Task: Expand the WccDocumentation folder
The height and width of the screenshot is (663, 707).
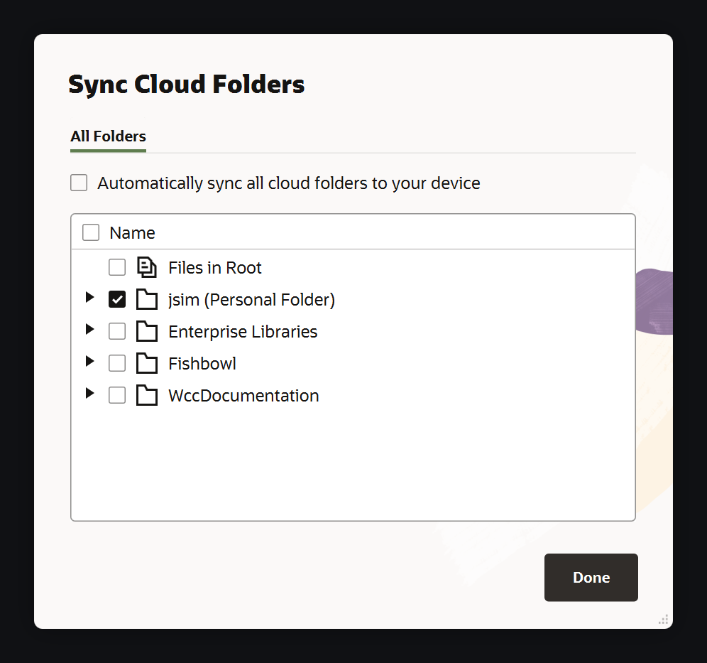Action: click(x=89, y=393)
